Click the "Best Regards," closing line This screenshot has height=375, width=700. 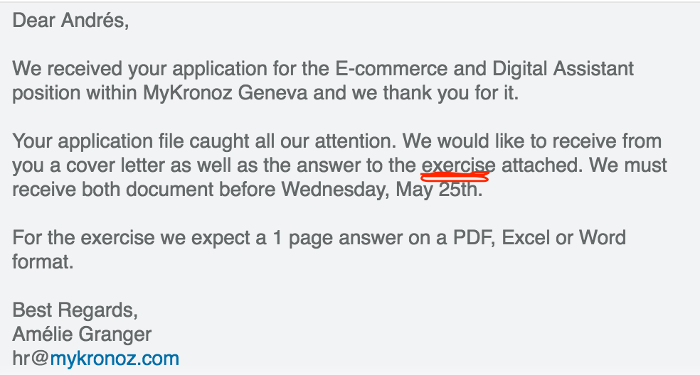click(x=75, y=310)
